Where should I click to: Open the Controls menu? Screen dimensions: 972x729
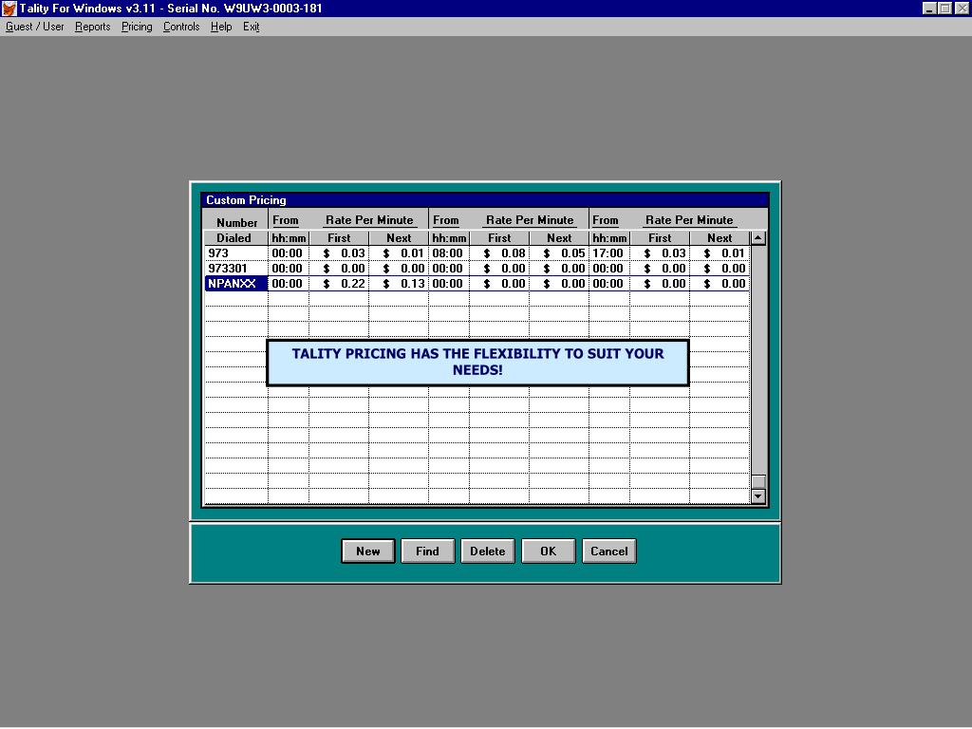coord(181,27)
